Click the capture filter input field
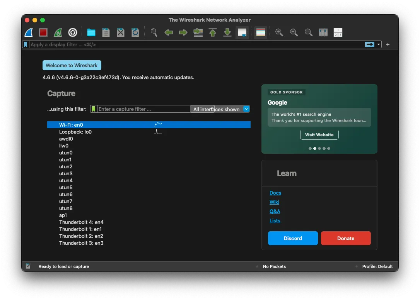Screen dimensions: 420x300 [x=143, y=109]
